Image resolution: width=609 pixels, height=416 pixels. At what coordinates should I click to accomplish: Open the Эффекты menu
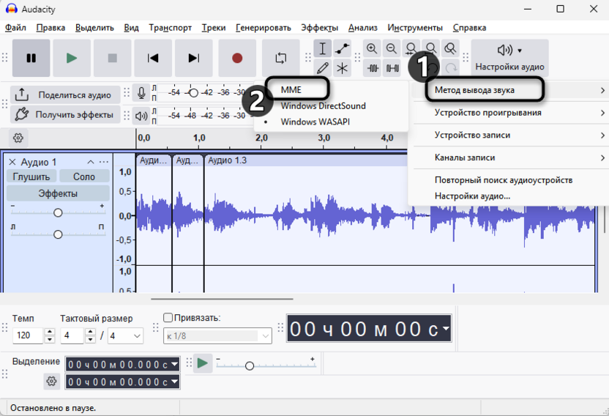tap(319, 28)
